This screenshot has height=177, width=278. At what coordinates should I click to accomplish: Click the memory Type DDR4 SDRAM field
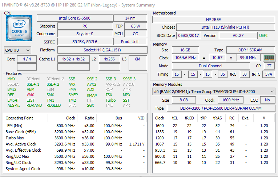pos(250,50)
